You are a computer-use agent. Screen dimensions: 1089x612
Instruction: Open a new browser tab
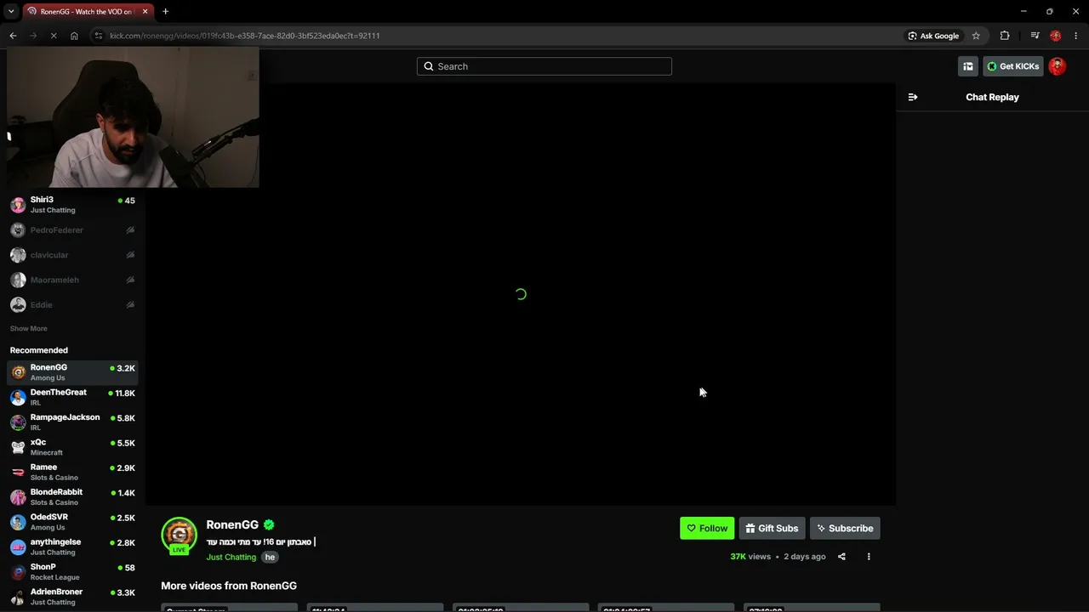point(165,11)
